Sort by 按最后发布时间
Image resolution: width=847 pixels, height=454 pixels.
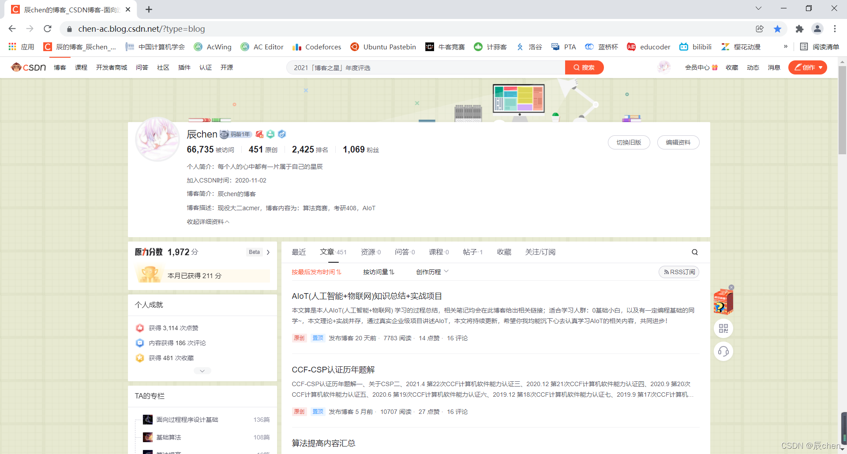coord(316,272)
